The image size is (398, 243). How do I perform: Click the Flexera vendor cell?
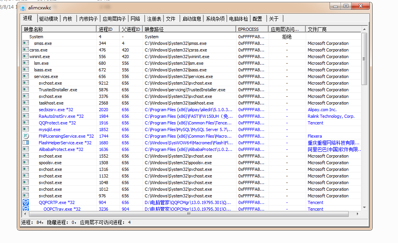pyautogui.click(x=315, y=136)
